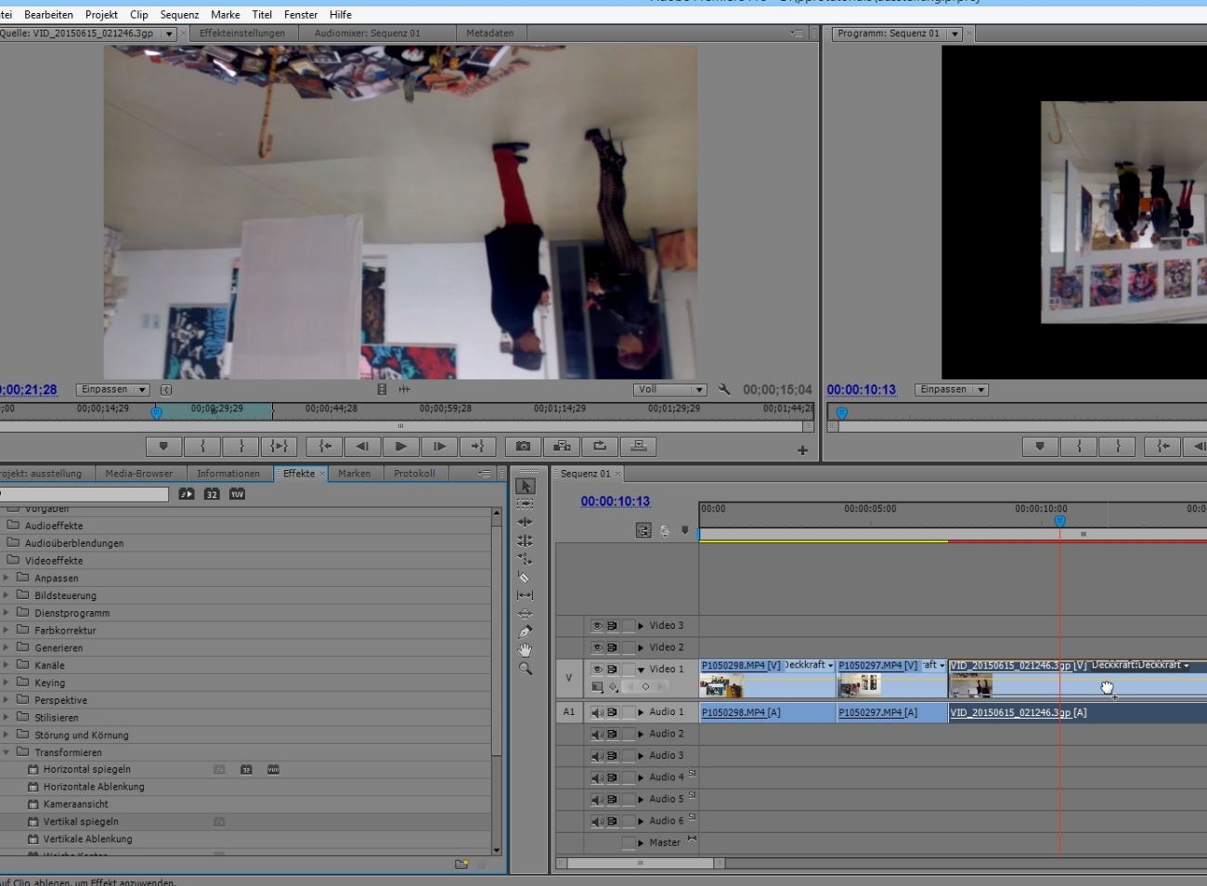Click the effects search input field
Screen dimensions: 1207x886
pos(84,494)
